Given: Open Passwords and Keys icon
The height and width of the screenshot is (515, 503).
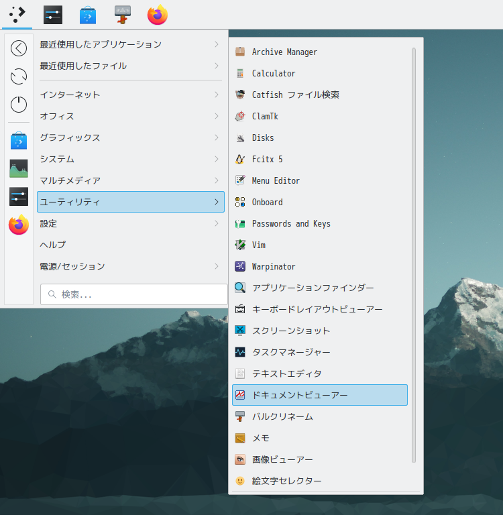Looking at the screenshot, I should pyautogui.click(x=240, y=223).
